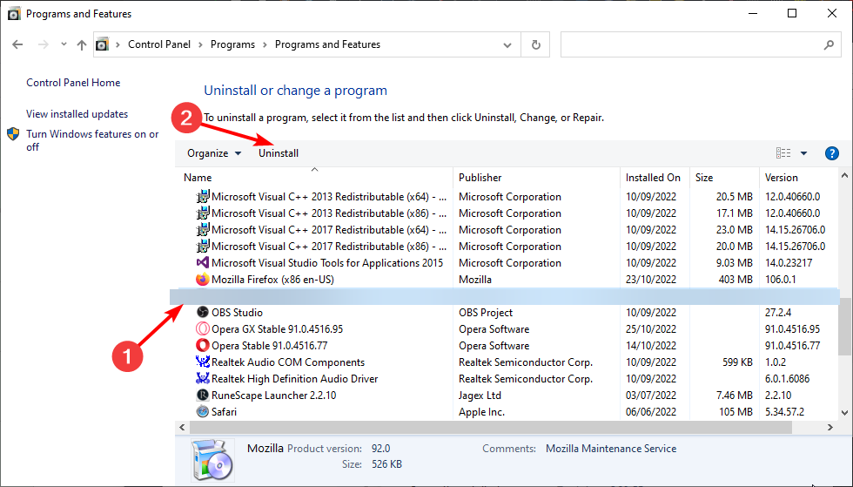Click the 23/10/2022 installed date

651,280
